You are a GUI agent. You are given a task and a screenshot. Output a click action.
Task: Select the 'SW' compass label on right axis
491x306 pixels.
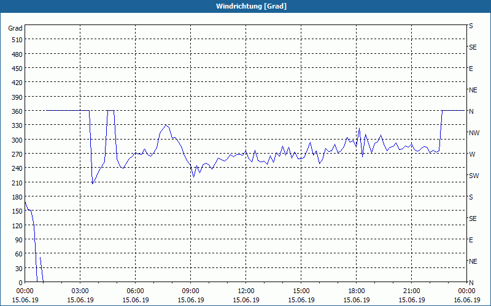pos(474,176)
